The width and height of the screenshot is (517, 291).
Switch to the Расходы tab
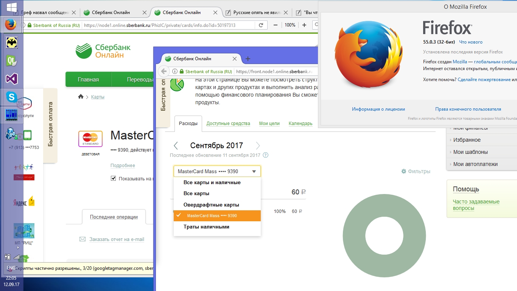(188, 124)
